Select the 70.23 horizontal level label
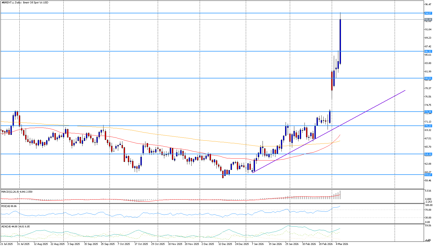This screenshot has width=435, height=247. click(428, 126)
